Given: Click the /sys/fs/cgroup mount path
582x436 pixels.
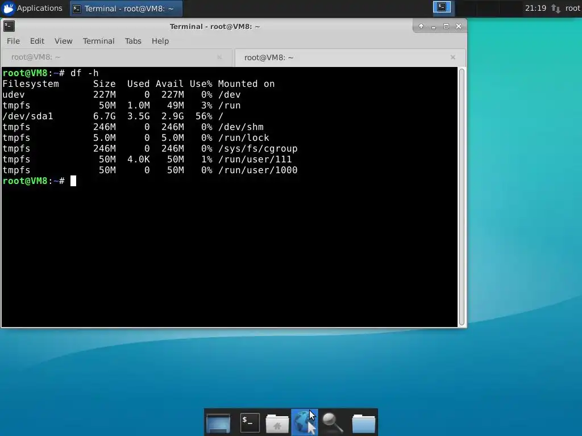Looking at the screenshot, I should tap(257, 149).
